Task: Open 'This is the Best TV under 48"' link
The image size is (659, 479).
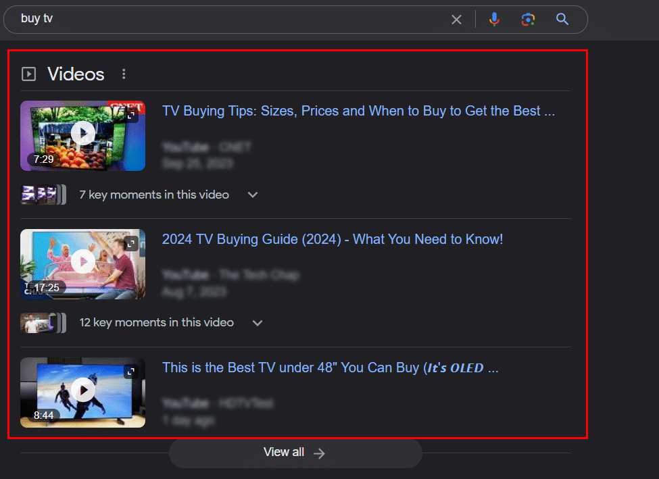Action: [331, 368]
